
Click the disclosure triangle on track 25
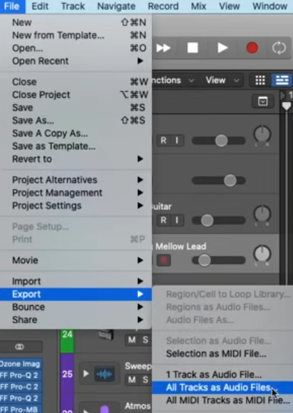86,374
